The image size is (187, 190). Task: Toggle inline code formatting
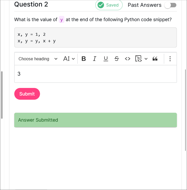point(128,59)
